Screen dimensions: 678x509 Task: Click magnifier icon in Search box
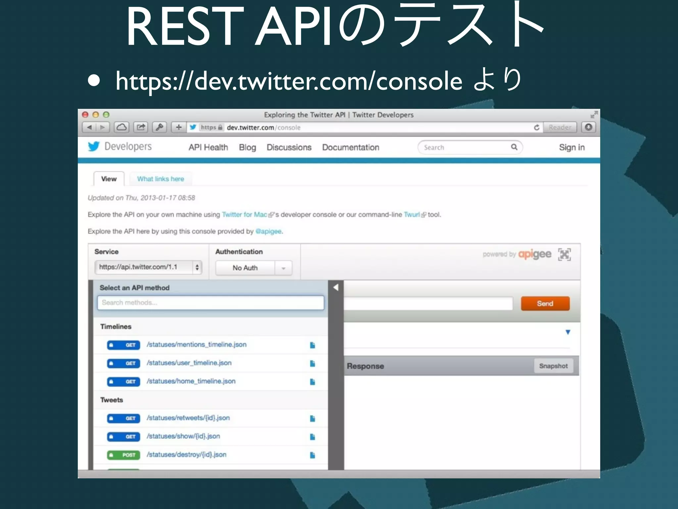point(514,147)
